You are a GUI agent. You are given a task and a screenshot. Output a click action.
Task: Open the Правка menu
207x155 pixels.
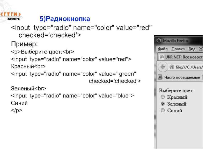[178, 49]
